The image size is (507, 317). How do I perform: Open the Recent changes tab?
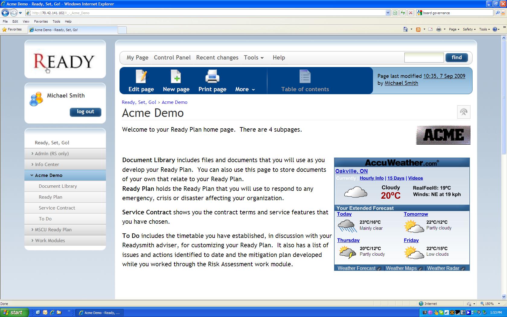tap(217, 58)
